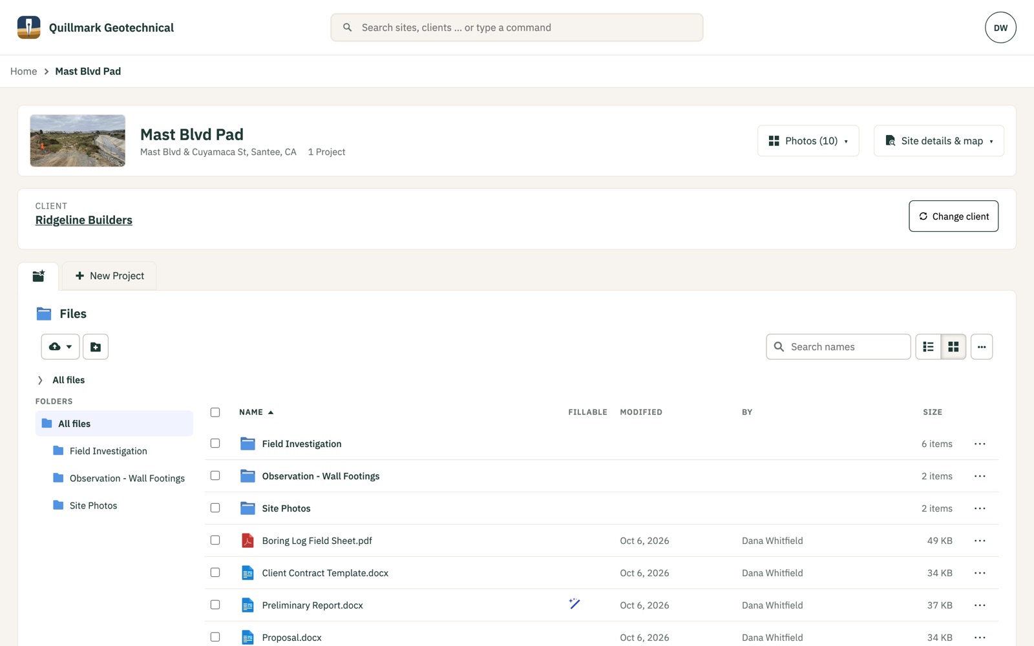Open the Field Investigation folder name link
The height and width of the screenshot is (646, 1034).
pyautogui.click(x=302, y=444)
